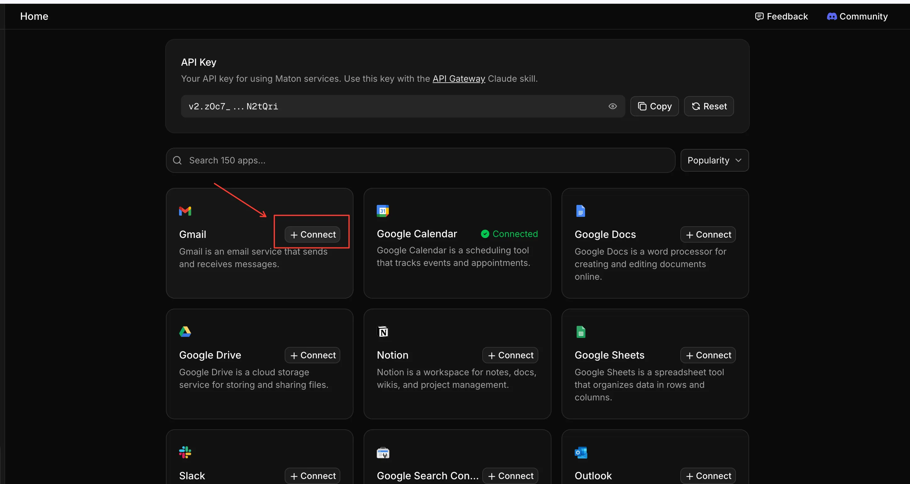Screen dimensions: 910x484
Task: Connect the Google Docs app
Action: (x=708, y=234)
